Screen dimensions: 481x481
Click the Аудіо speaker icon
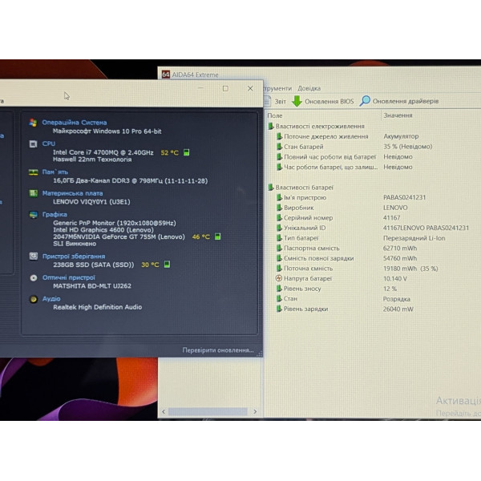(34, 299)
